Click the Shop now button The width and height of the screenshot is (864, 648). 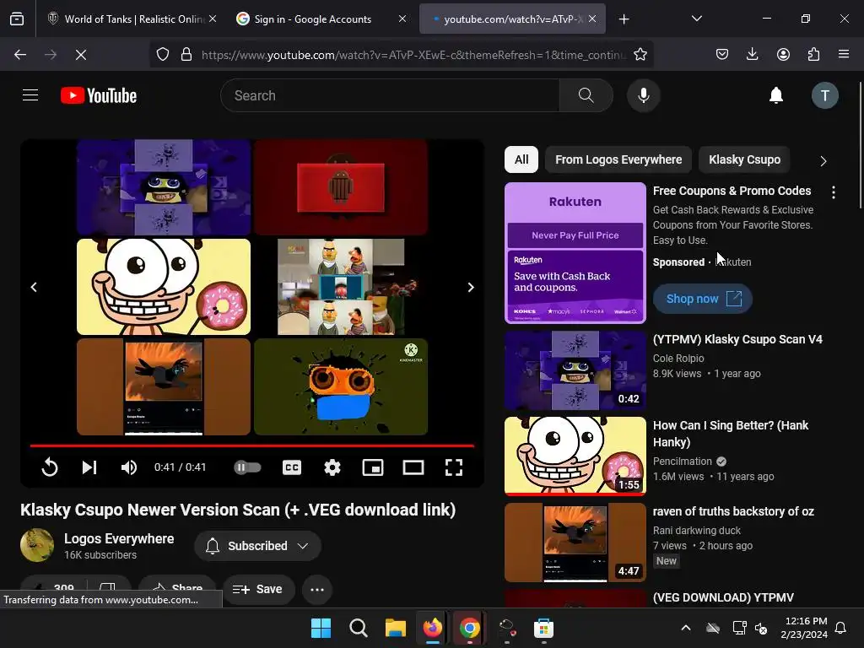pyautogui.click(x=703, y=299)
